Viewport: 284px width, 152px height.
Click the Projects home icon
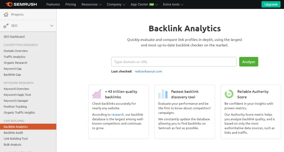pos(6,14)
